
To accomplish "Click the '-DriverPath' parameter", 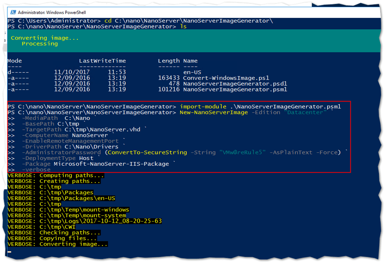I will click(42, 147).
